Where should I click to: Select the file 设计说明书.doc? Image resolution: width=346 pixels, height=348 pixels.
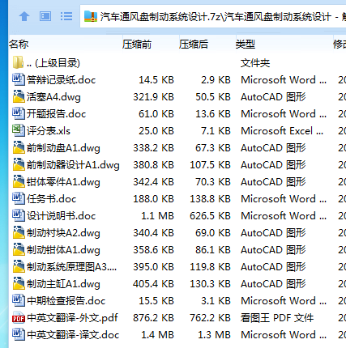pyautogui.click(x=61, y=216)
